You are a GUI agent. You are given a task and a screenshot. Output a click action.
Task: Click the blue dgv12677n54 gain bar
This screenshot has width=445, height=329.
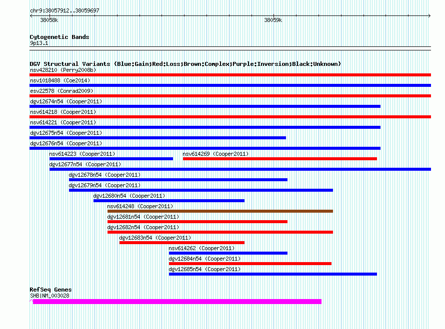coord(240,169)
